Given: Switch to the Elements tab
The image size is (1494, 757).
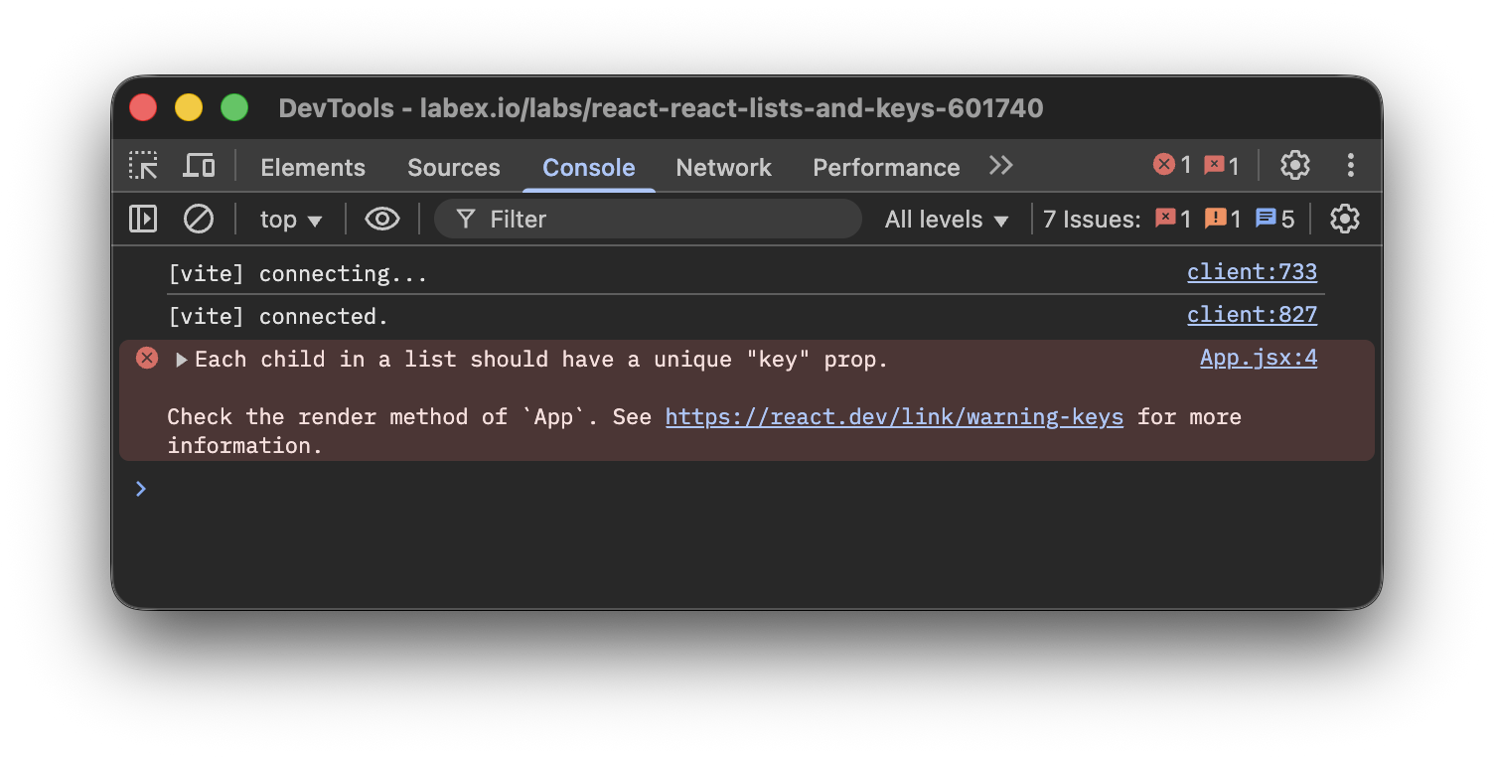Looking at the screenshot, I should [313, 167].
